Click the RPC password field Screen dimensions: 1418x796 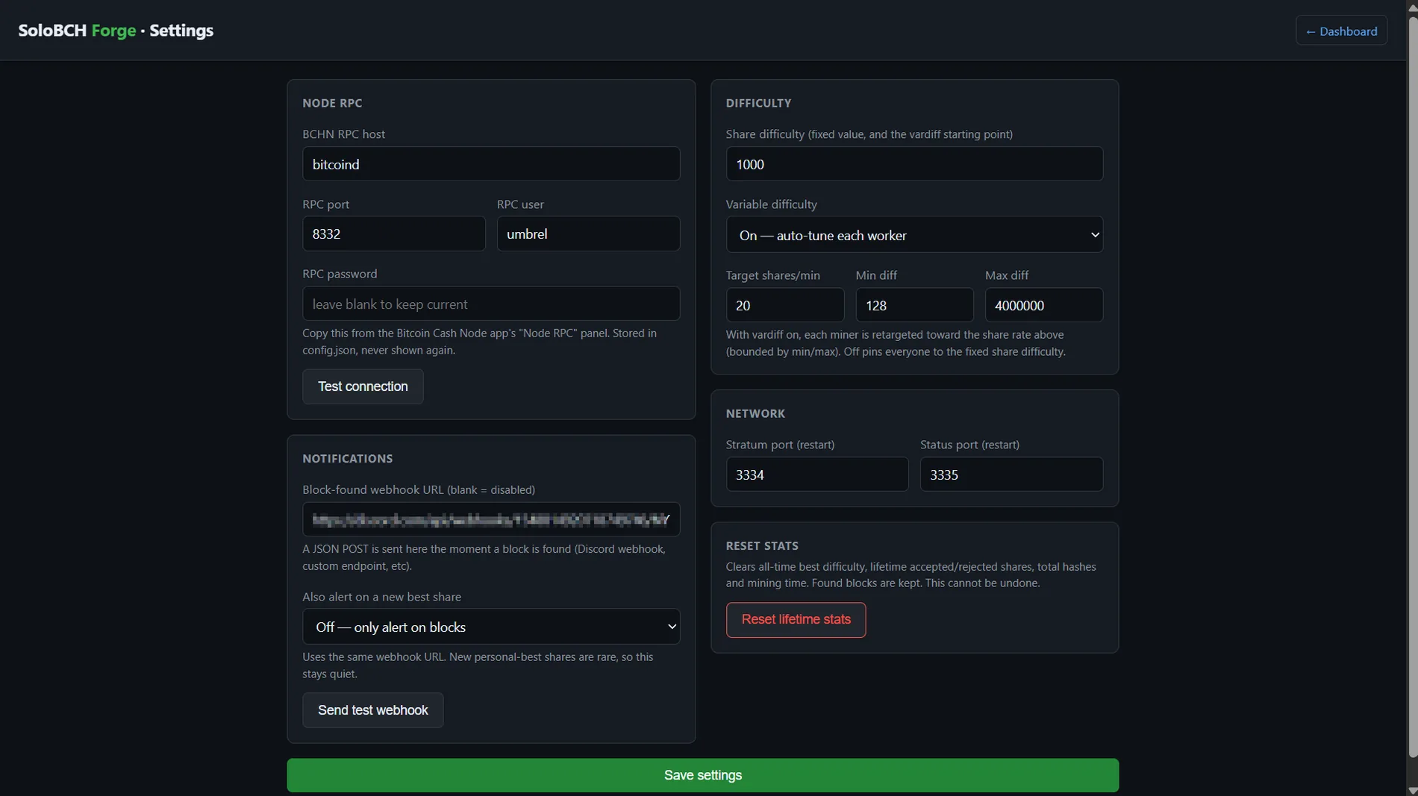tap(491, 304)
